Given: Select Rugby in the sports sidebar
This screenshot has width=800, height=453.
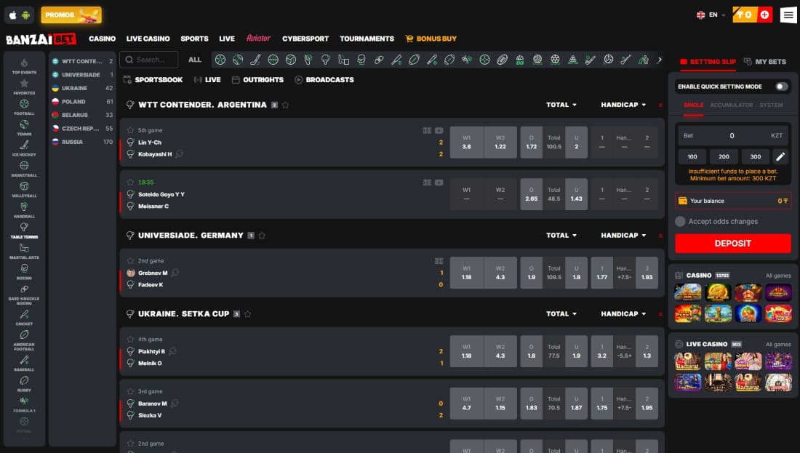Looking at the screenshot, I should click(24, 384).
